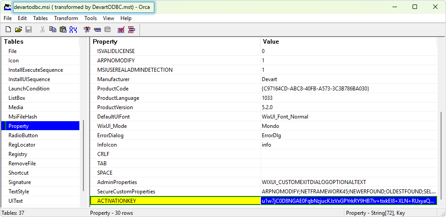Select the RemoveFile table
The image size is (446, 217).
coord(41,164)
